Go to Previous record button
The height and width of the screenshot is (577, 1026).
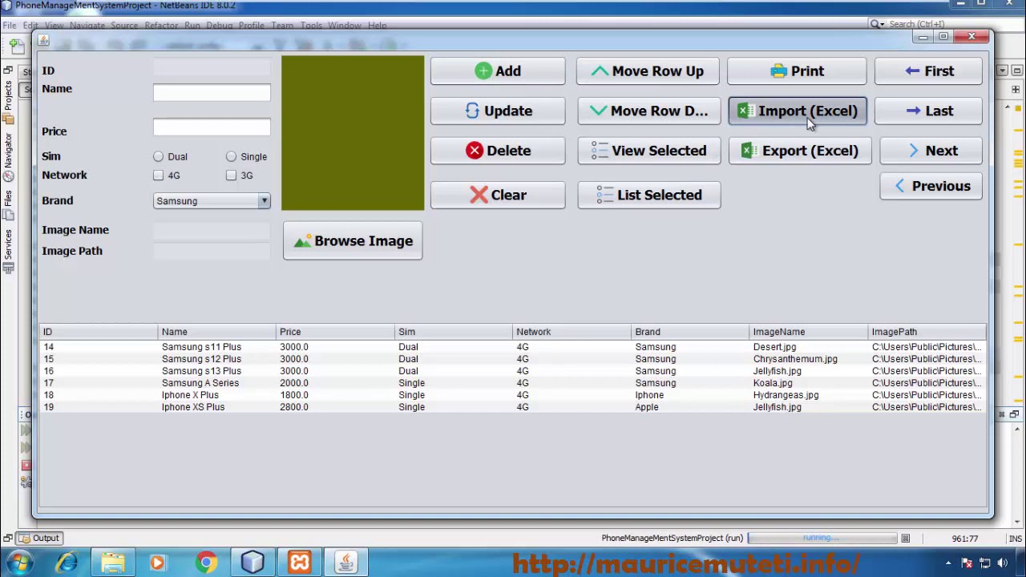pos(931,186)
